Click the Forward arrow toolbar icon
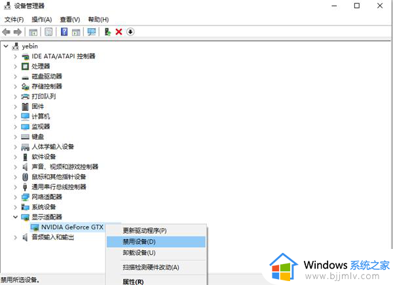The height and width of the screenshot is (285, 393). pyautogui.click(x=18, y=32)
